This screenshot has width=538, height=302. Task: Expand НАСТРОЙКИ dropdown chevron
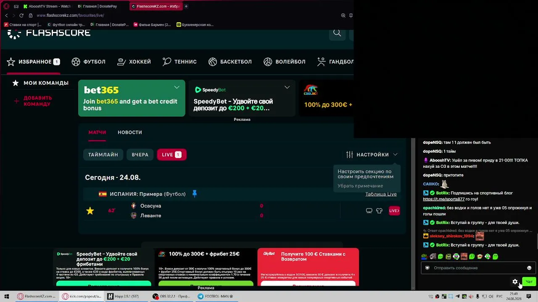coord(395,155)
